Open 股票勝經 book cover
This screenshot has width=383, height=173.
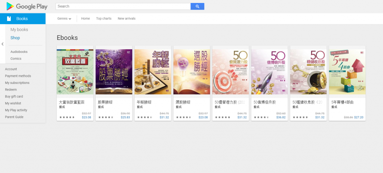pyautogui.click(x=114, y=72)
